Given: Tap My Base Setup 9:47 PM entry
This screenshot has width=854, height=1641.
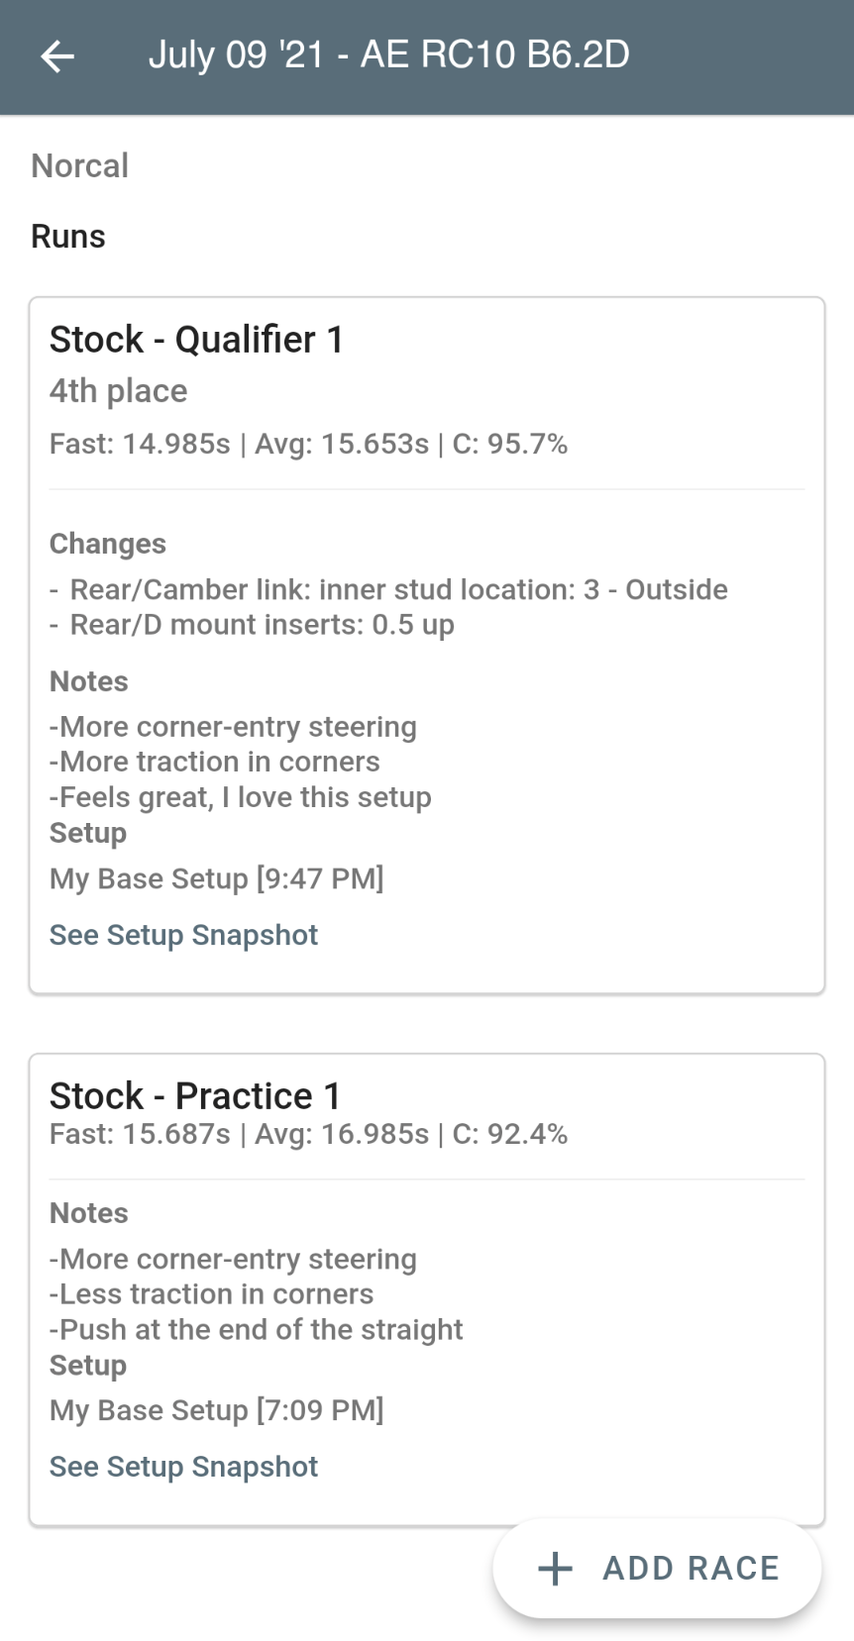Looking at the screenshot, I should pyautogui.click(x=216, y=878).
